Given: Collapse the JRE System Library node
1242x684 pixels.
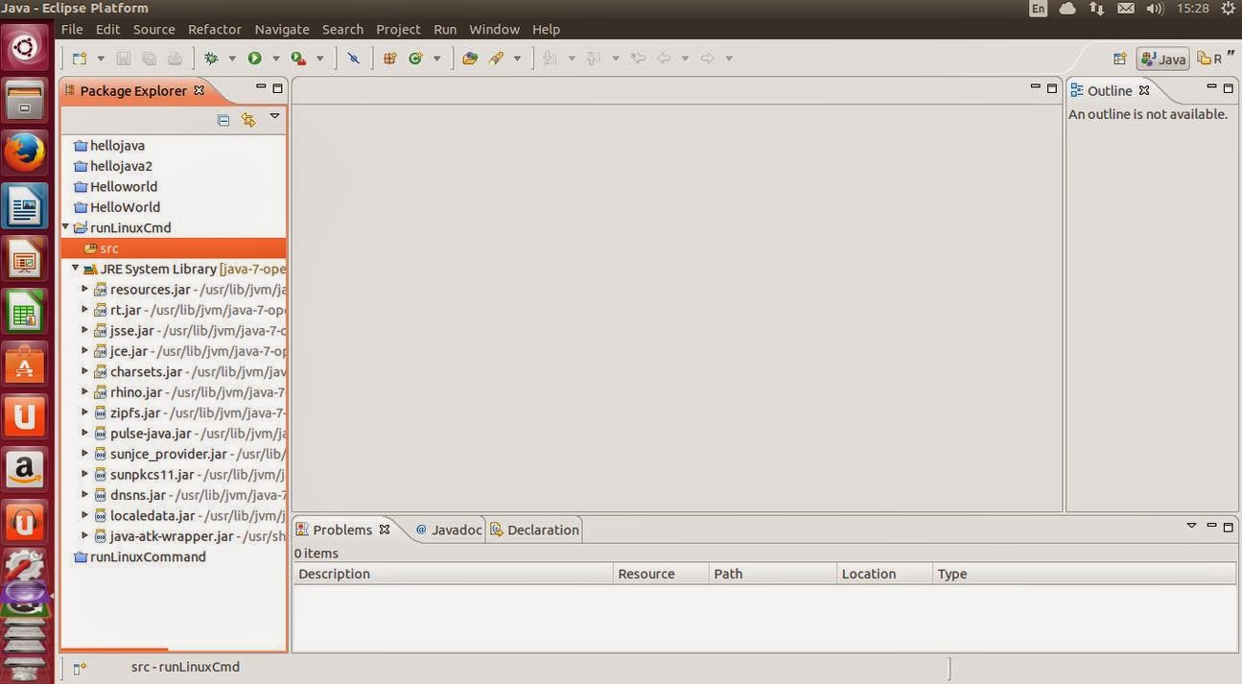Looking at the screenshot, I should click(75, 269).
